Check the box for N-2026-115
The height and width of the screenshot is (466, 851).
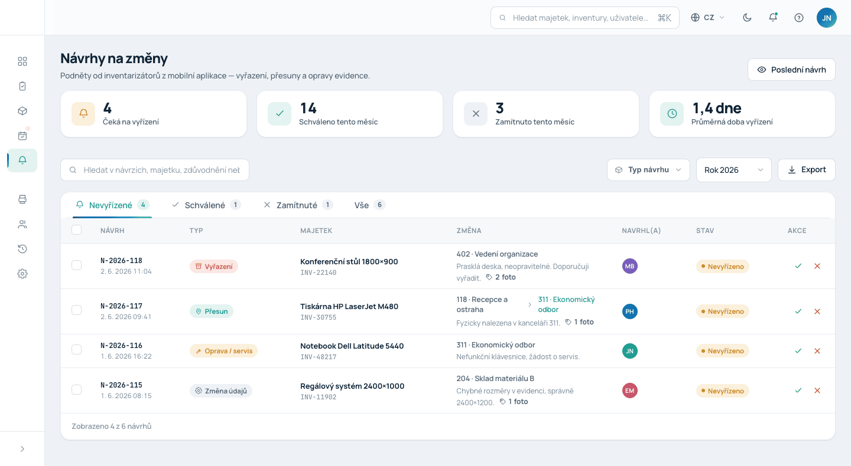pos(77,389)
